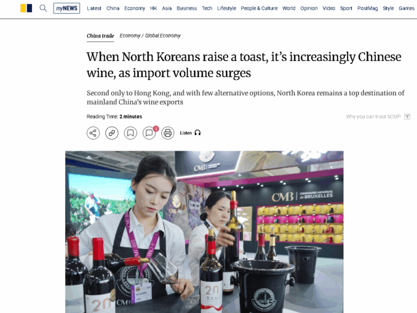Bookmark this article

130,133
